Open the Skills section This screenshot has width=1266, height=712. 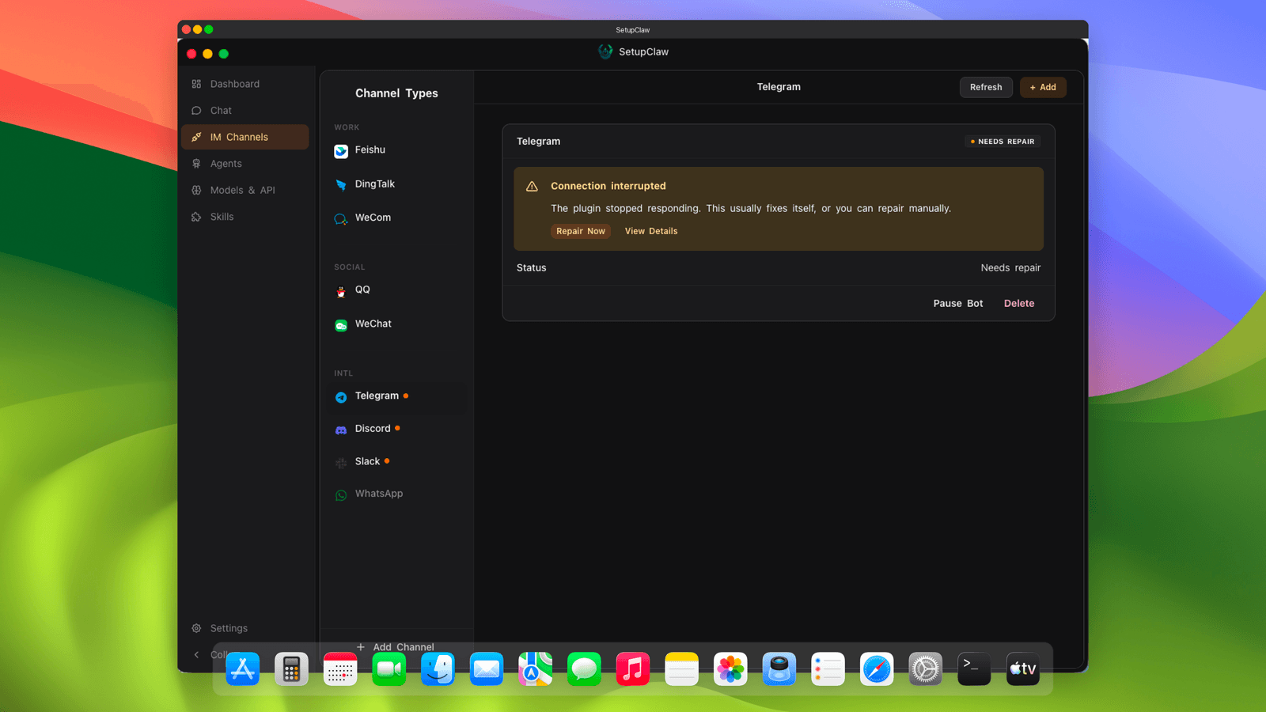(x=244, y=217)
